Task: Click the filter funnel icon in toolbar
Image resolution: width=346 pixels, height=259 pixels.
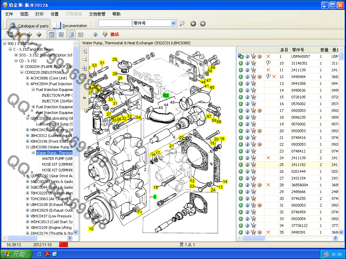Action: pos(105,34)
